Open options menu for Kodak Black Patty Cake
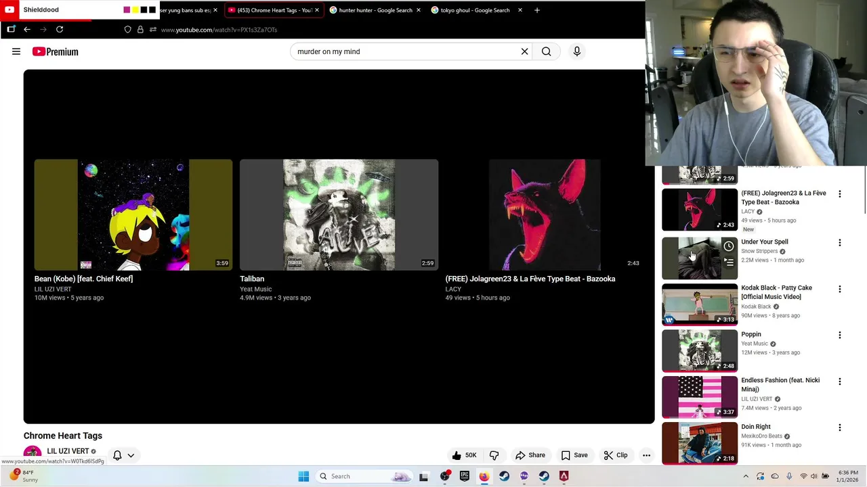 (x=839, y=289)
